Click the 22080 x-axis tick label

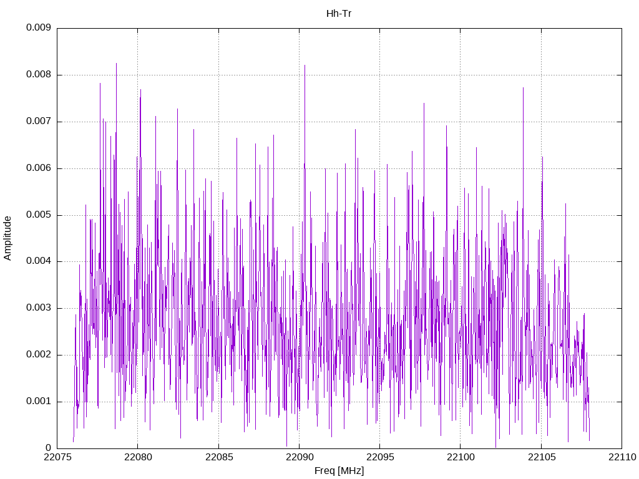[x=138, y=457]
